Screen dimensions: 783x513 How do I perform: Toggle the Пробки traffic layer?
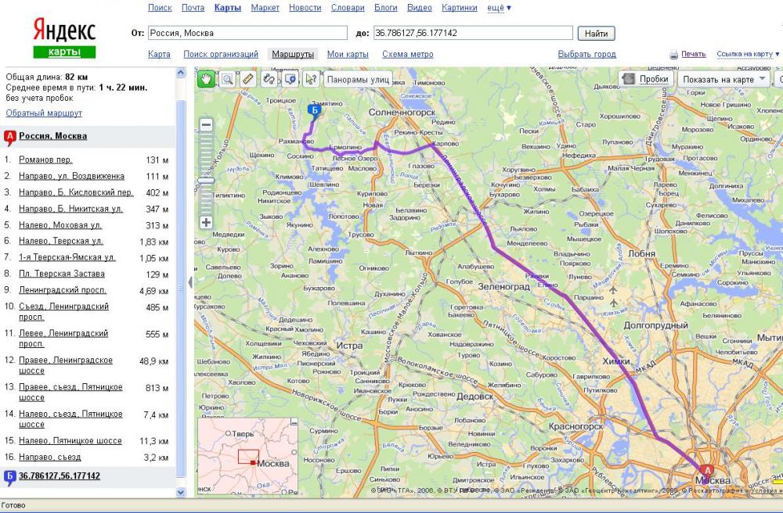pyautogui.click(x=646, y=79)
